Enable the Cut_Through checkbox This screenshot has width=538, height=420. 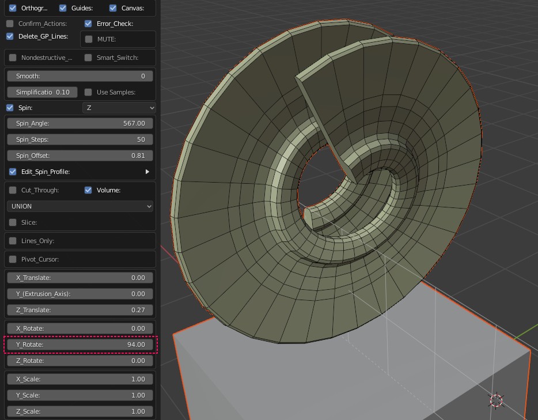pyautogui.click(x=13, y=190)
